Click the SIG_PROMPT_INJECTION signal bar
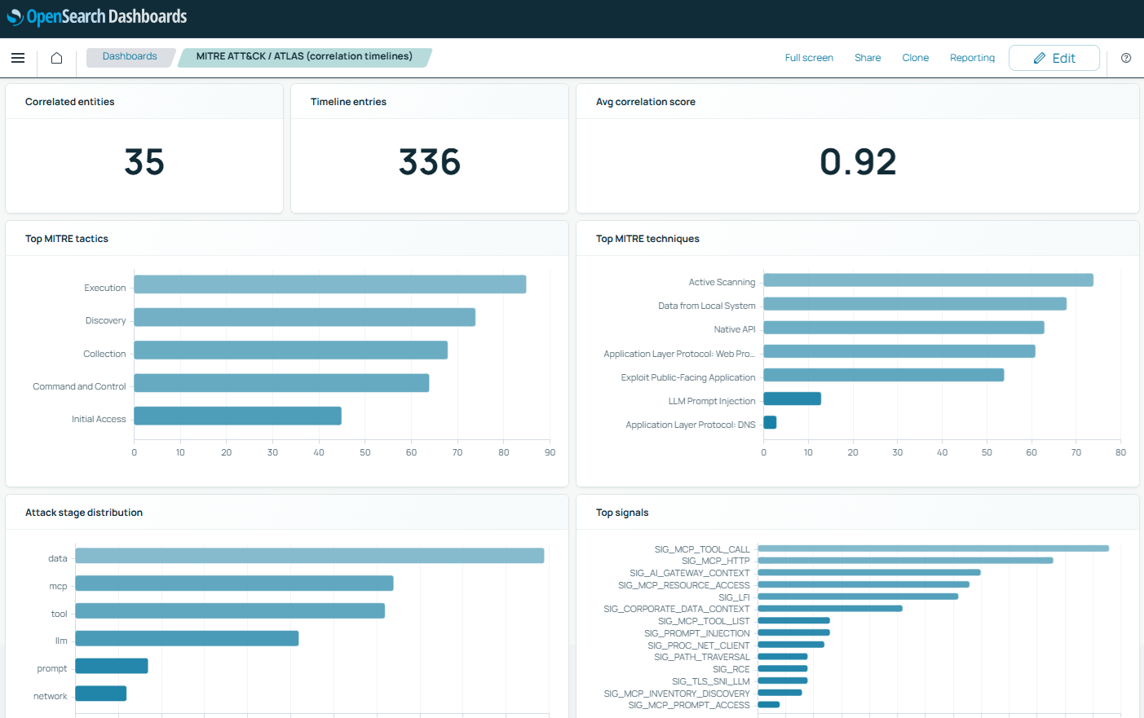This screenshot has height=718, width=1144. [794, 632]
